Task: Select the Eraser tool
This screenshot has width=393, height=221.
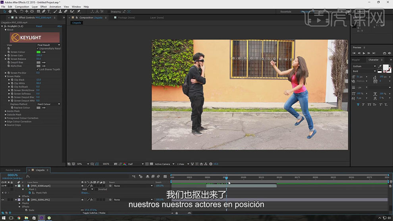Action: pos(66,12)
